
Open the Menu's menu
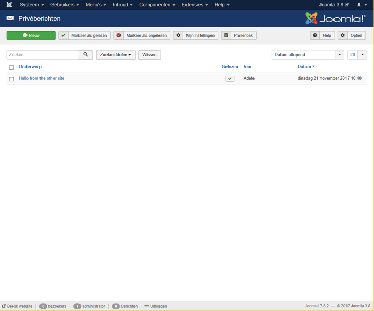point(96,5)
